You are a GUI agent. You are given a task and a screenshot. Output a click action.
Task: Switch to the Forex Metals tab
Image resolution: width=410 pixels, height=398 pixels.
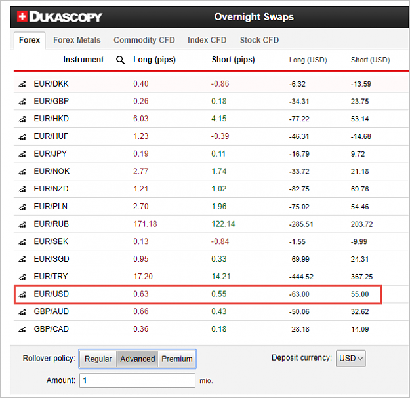click(x=77, y=40)
